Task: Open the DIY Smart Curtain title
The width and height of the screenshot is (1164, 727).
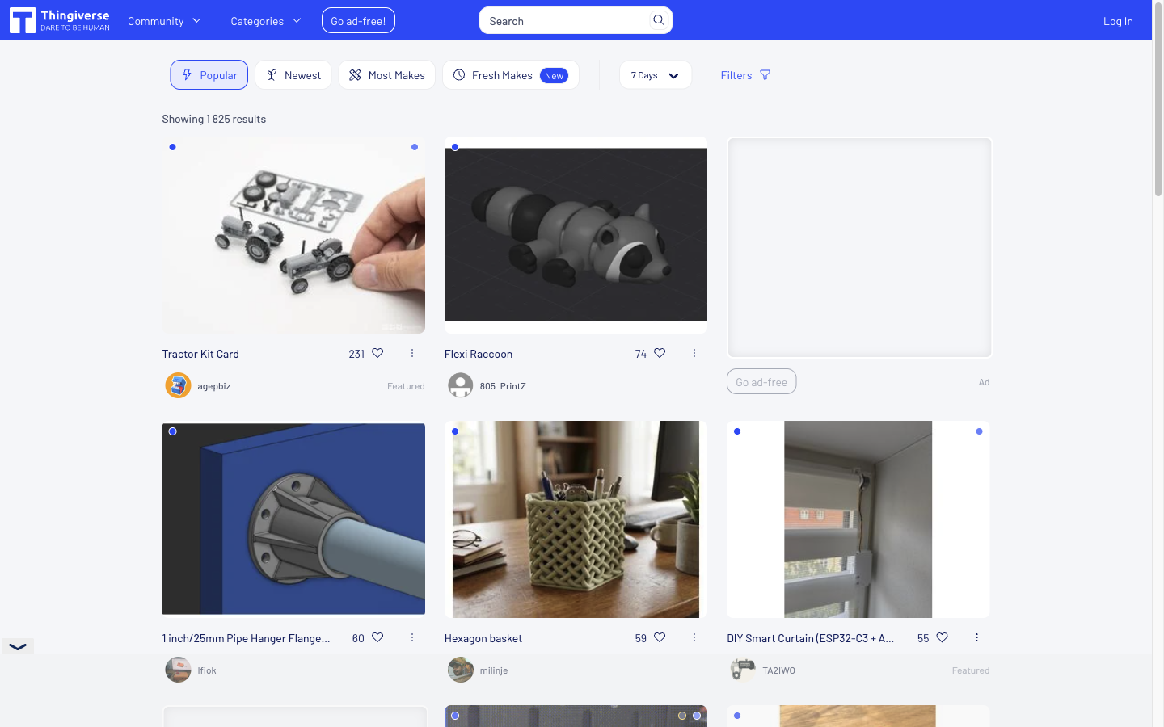Action: pyautogui.click(x=811, y=638)
